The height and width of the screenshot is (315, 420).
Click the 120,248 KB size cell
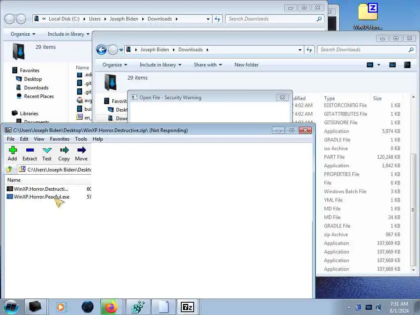click(388, 157)
